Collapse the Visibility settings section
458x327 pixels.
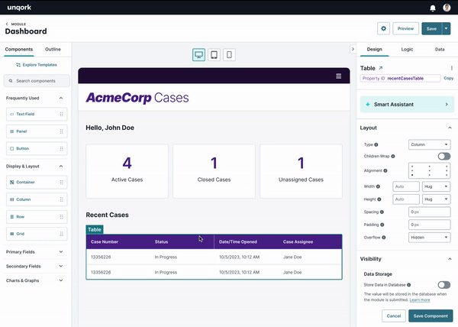450,259
